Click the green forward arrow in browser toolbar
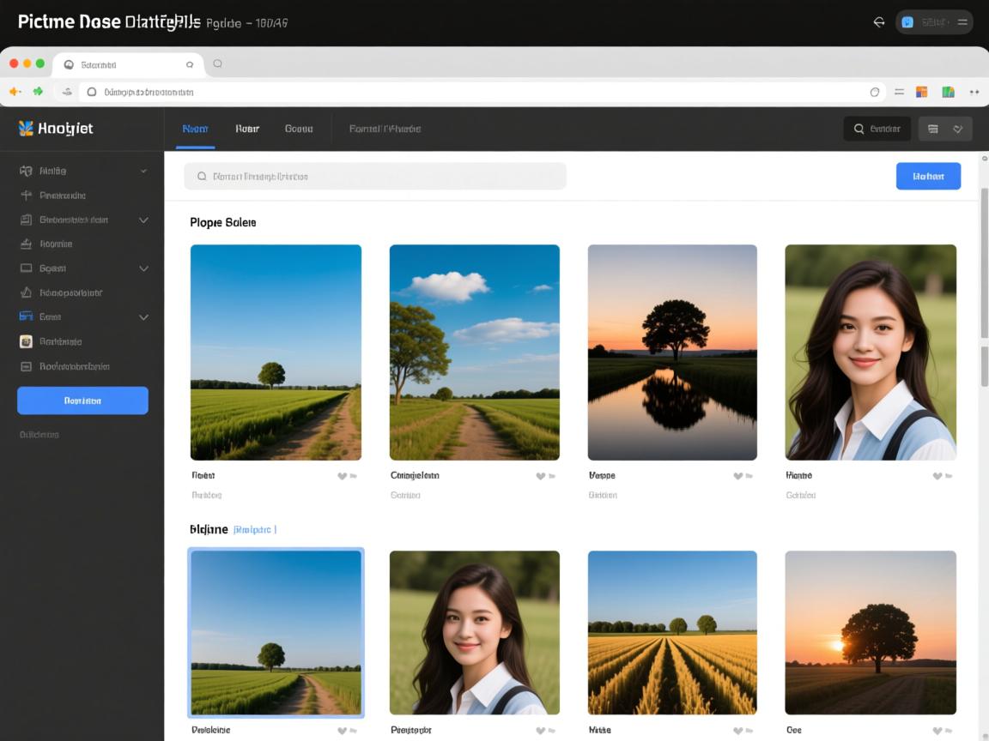 click(x=38, y=92)
